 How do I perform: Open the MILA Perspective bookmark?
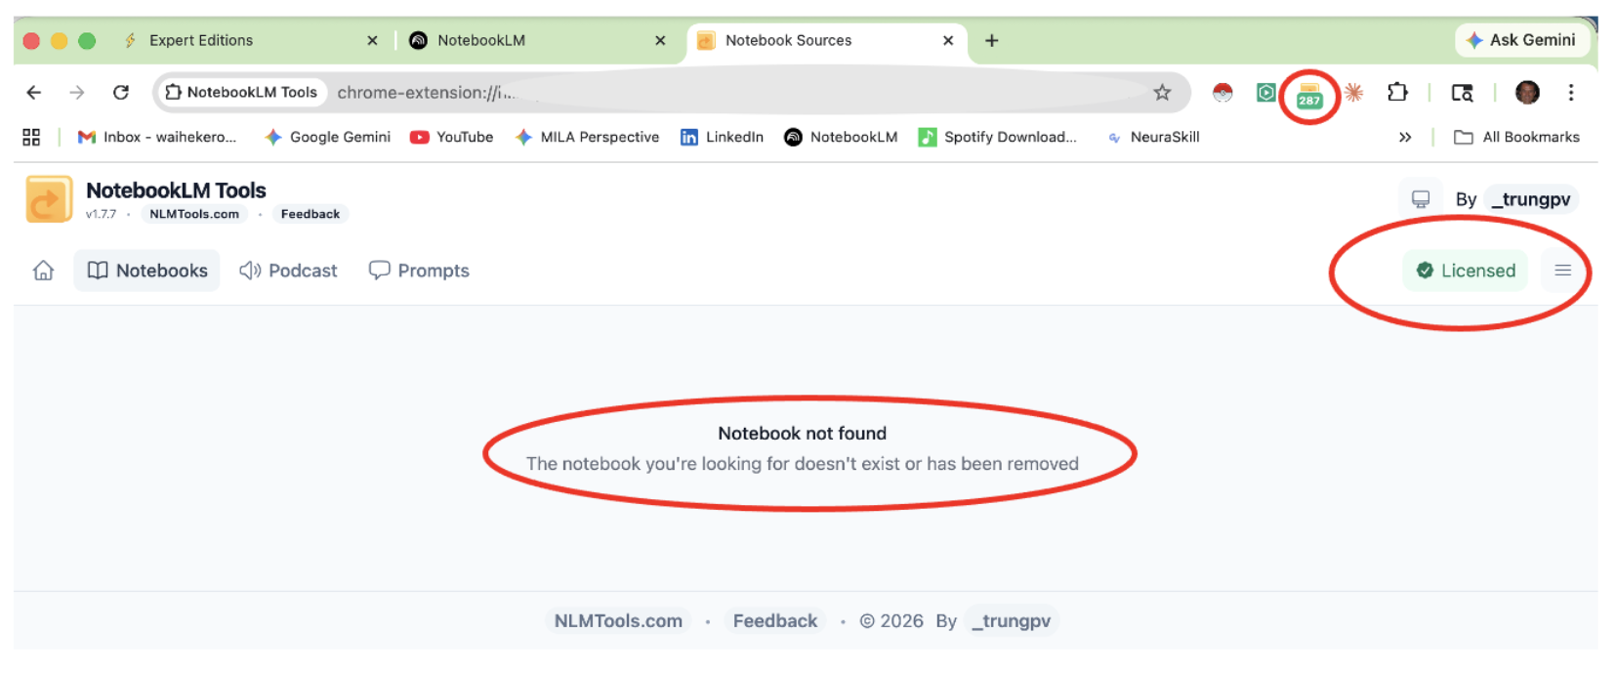coord(588,138)
